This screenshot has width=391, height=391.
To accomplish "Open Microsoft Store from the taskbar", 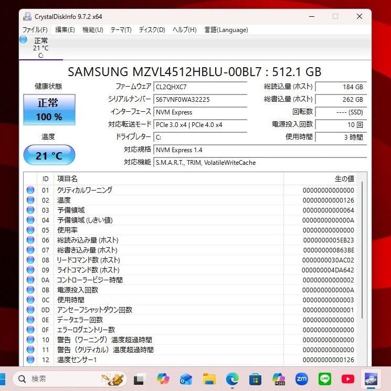I will pos(256,379).
